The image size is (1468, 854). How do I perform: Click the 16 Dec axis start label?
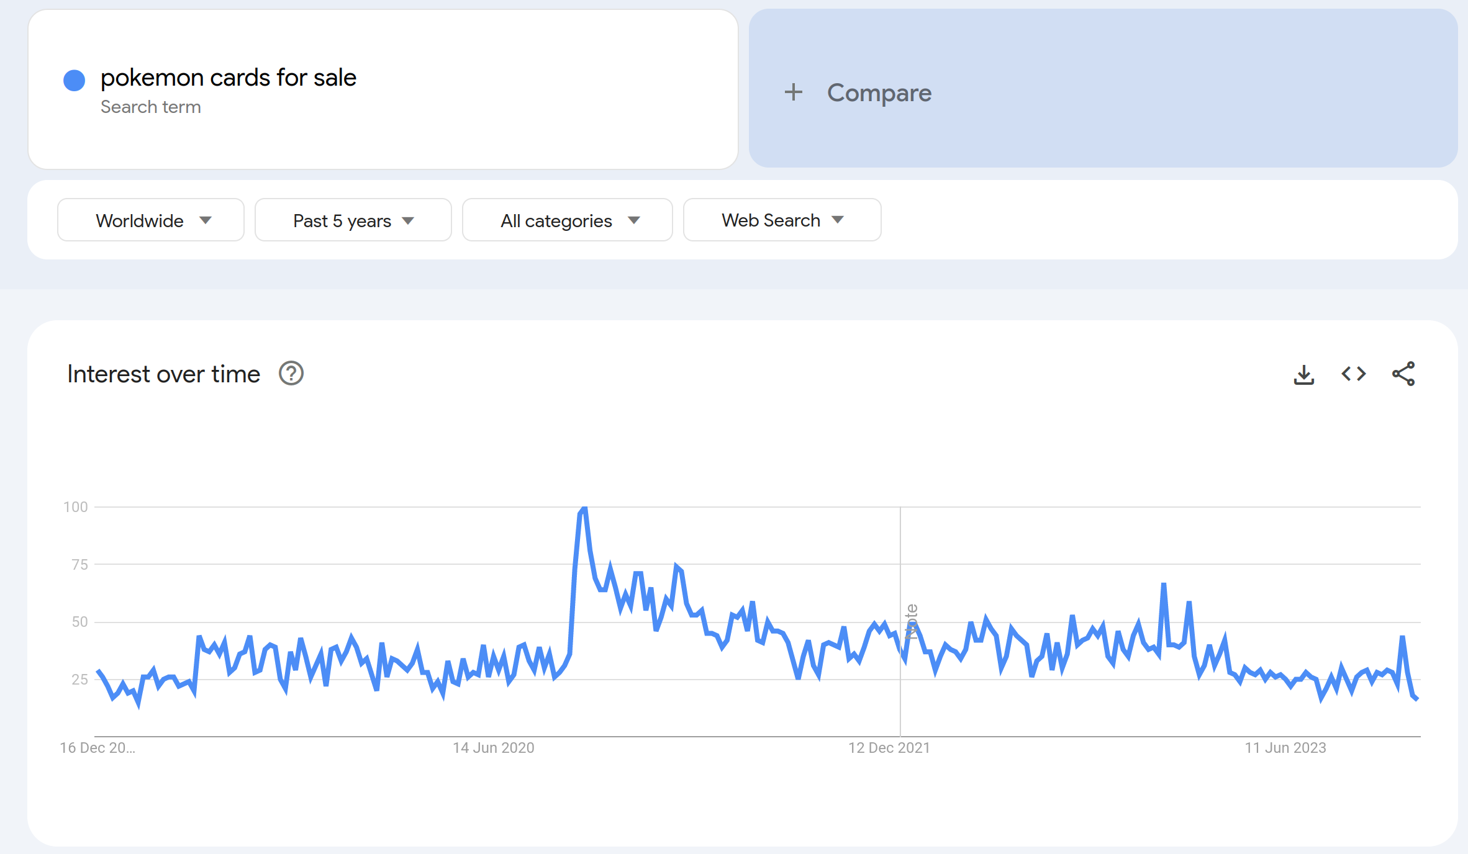point(97,748)
